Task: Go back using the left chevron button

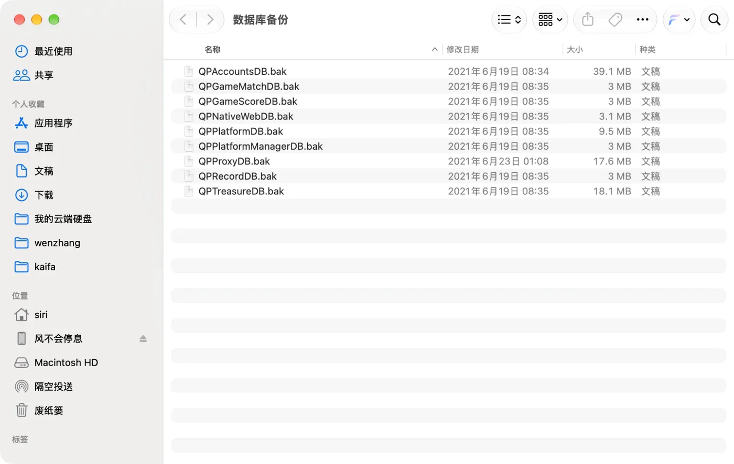Action: point(183,20)
